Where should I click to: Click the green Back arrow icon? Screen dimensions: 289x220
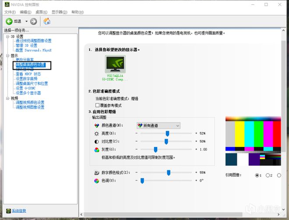point(9,21)
